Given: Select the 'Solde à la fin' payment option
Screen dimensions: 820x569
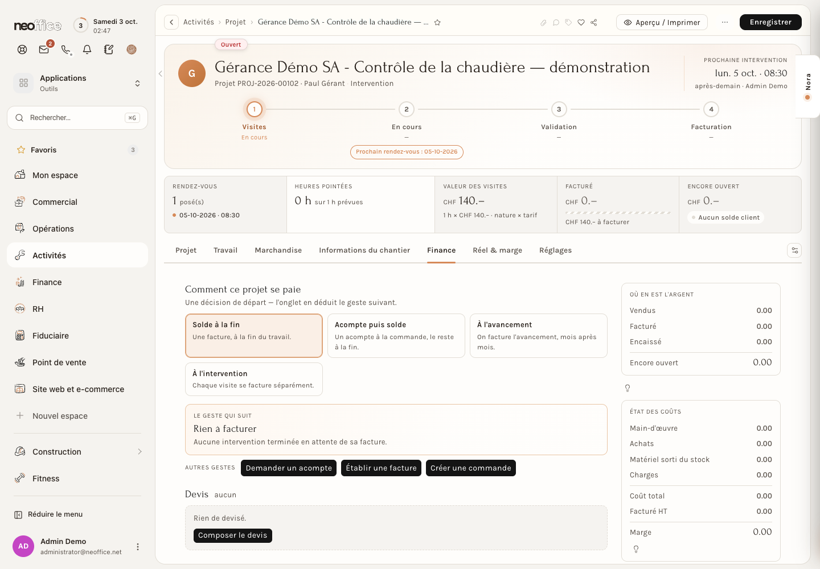Looking at the screenshot, I should click(254, 336).
